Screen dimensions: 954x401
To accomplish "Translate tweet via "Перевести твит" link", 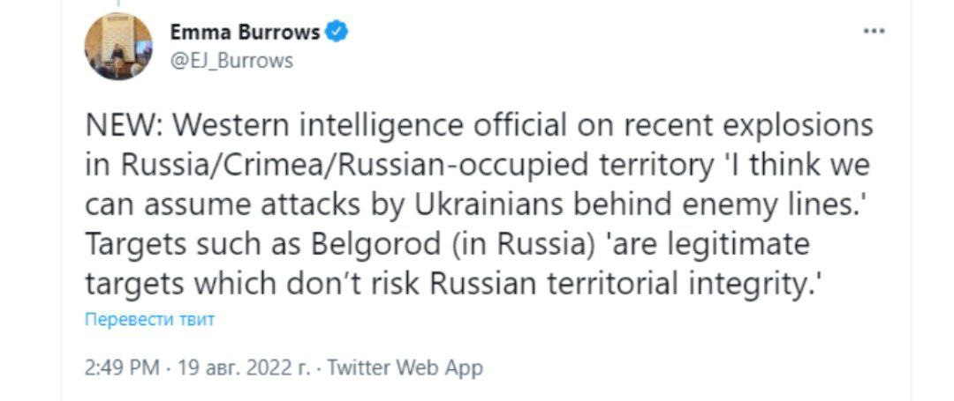I will 148,319.
